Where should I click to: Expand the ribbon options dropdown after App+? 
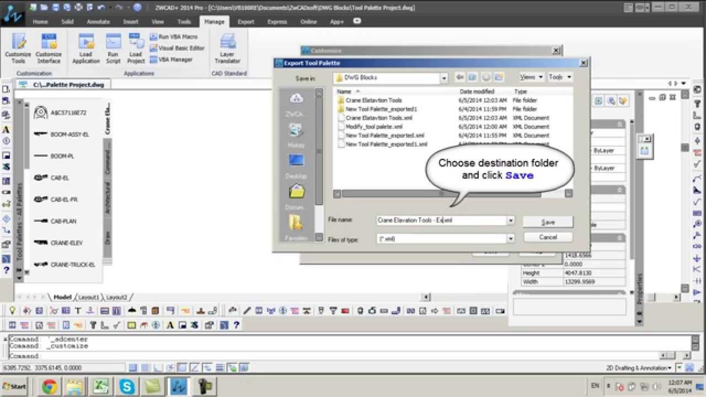click(x=357, y=21)
